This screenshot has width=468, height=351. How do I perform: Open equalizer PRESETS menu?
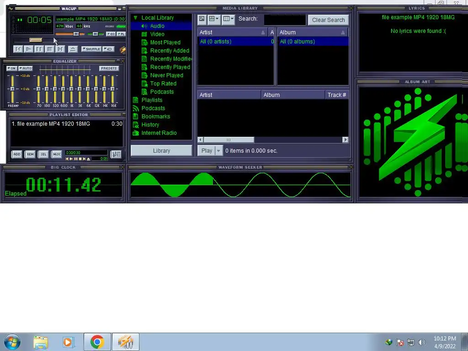pyautogui.click(x=109, y=69)
